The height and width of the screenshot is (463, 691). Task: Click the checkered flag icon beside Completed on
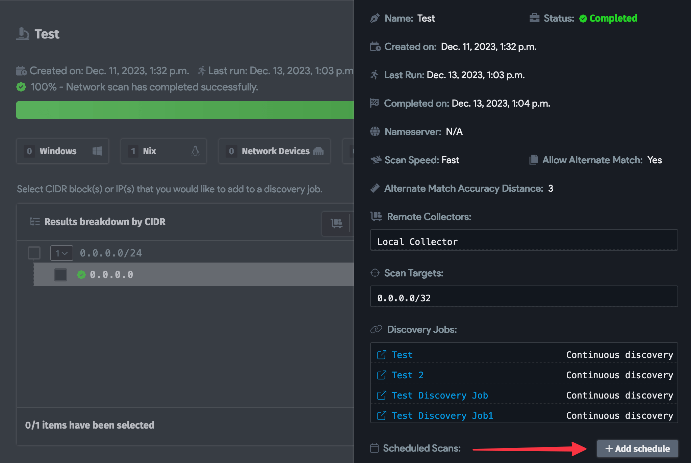[375, 103]
